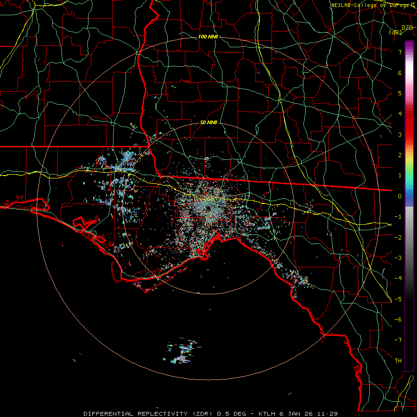Image resolution: width=417 pixels, height=417 pixels.
Task: Click the KTLH radar site center point
Action: pos(208,208)
